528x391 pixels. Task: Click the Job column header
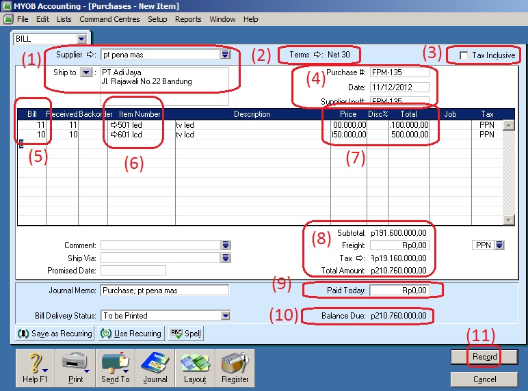coord(450,114)
